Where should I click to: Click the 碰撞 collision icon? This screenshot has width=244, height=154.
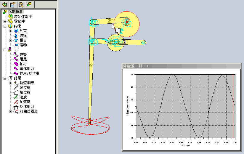pyautogui.click(x=16, y=36)
